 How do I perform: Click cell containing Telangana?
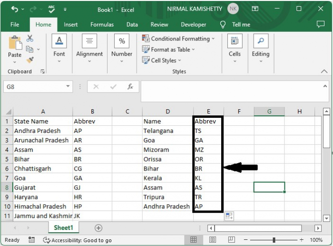[x=168, y=131]
